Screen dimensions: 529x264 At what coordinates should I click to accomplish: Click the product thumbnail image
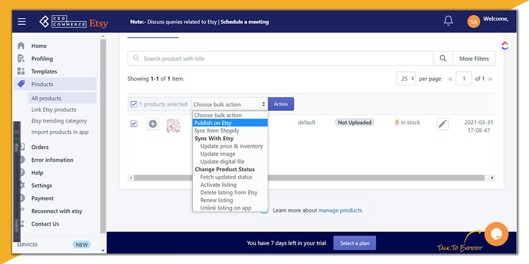point(173,125)
